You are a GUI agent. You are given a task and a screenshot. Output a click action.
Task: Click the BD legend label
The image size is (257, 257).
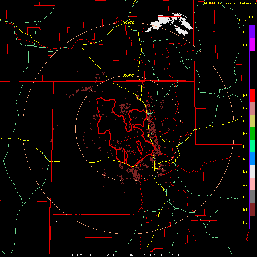[245, 121]
